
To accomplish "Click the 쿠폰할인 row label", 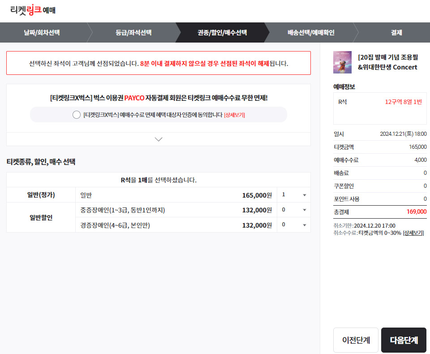I will (344, 186).
